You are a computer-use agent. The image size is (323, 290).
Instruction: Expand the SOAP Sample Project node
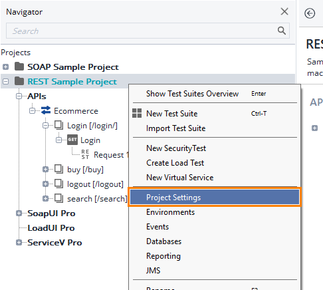coord(6,67)
